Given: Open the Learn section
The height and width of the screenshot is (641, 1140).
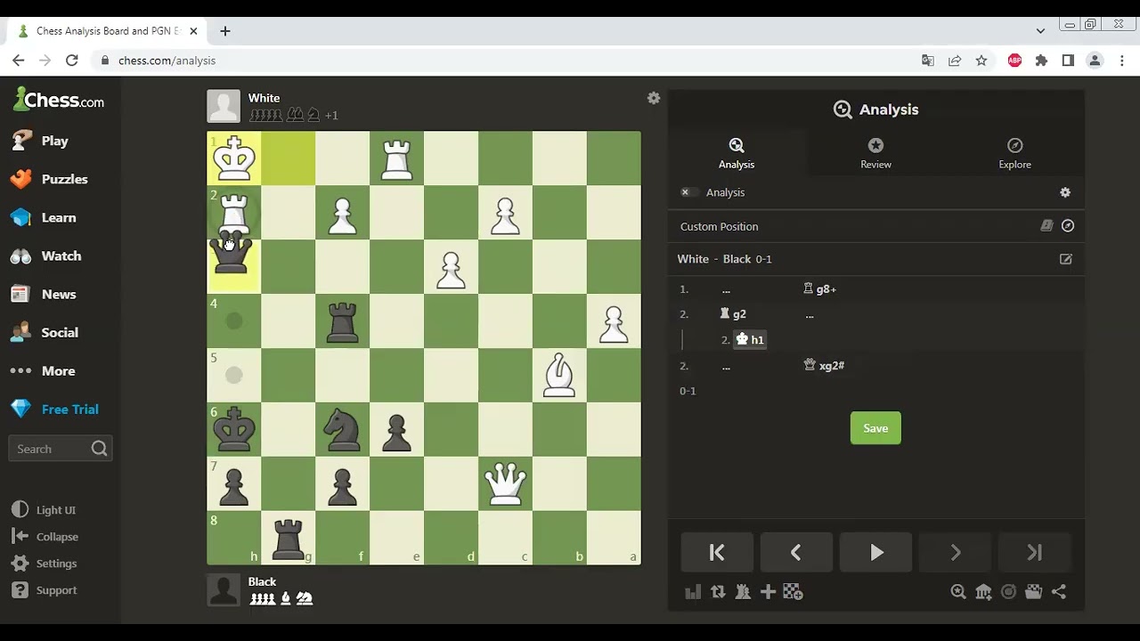Looking at the screenshot, I should pyautogui.click(x=44, y=217).
